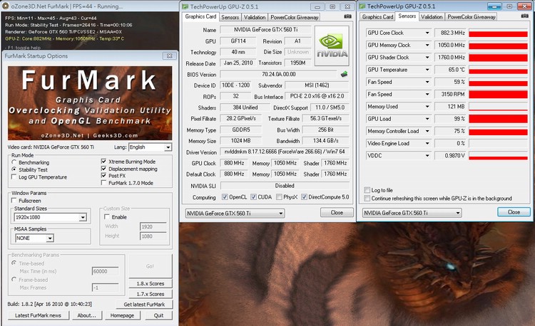
Task: Expand the Memory Used sensor dropdown
Action: coord(427,107)
